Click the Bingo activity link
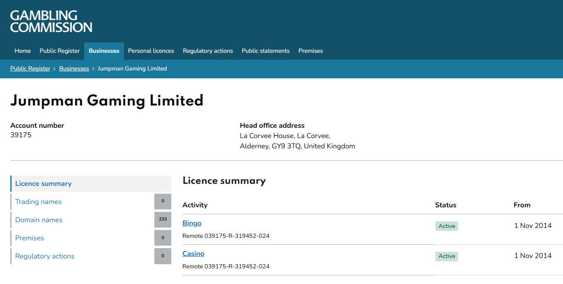Screen dimensions: 563x284 pyautogui.click(x=192, y=223)
